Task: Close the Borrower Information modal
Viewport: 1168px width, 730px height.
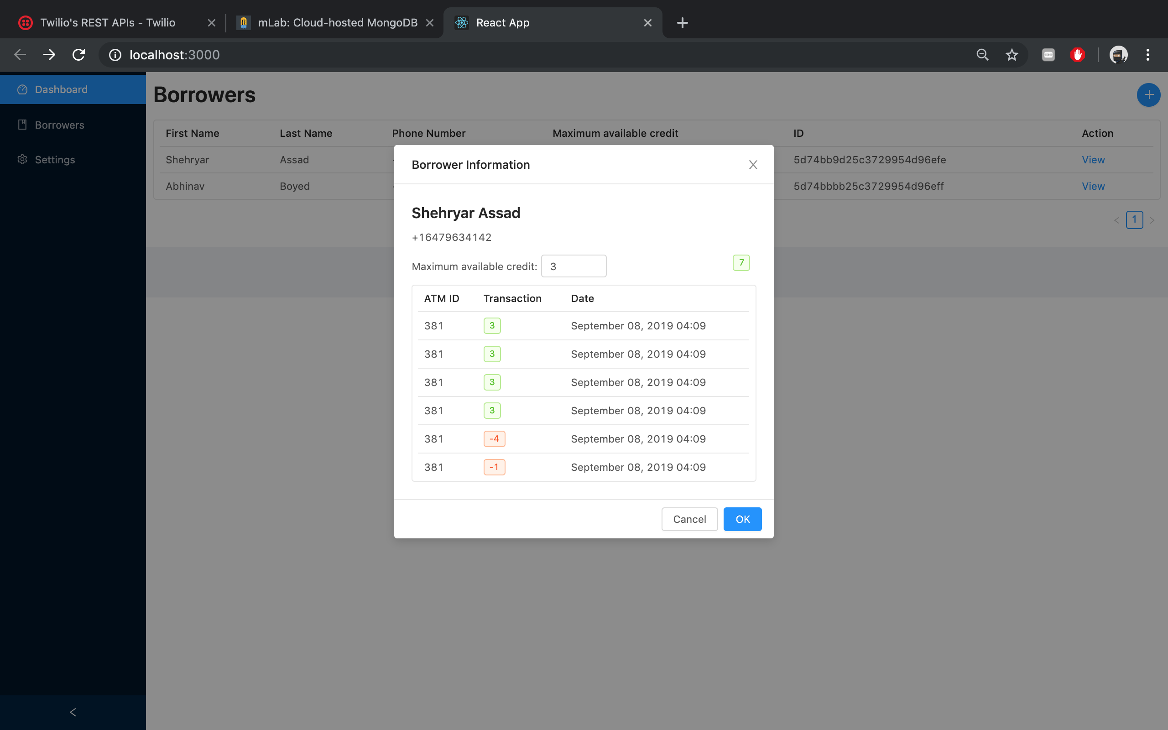Action: click(x=752, y=165)
